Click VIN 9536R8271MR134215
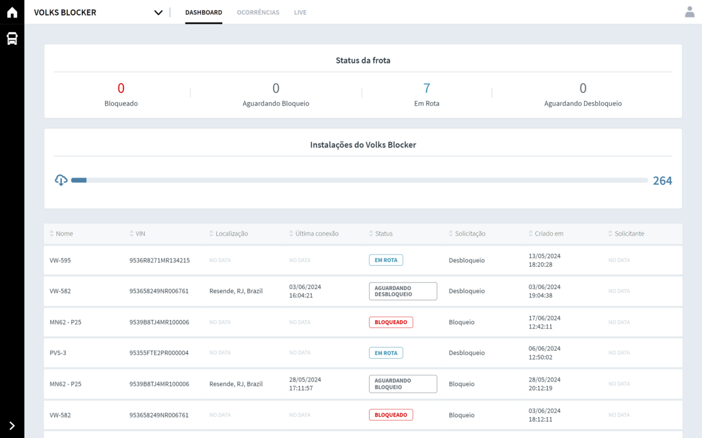This screenshot has width=702, height=438. (160, 261)
